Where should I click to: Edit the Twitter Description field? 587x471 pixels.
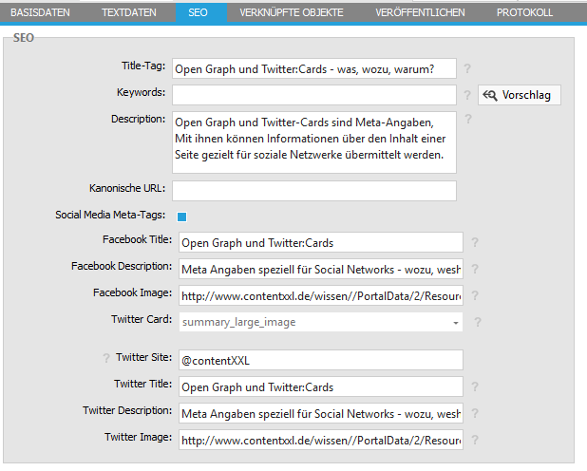pos(321,413)
